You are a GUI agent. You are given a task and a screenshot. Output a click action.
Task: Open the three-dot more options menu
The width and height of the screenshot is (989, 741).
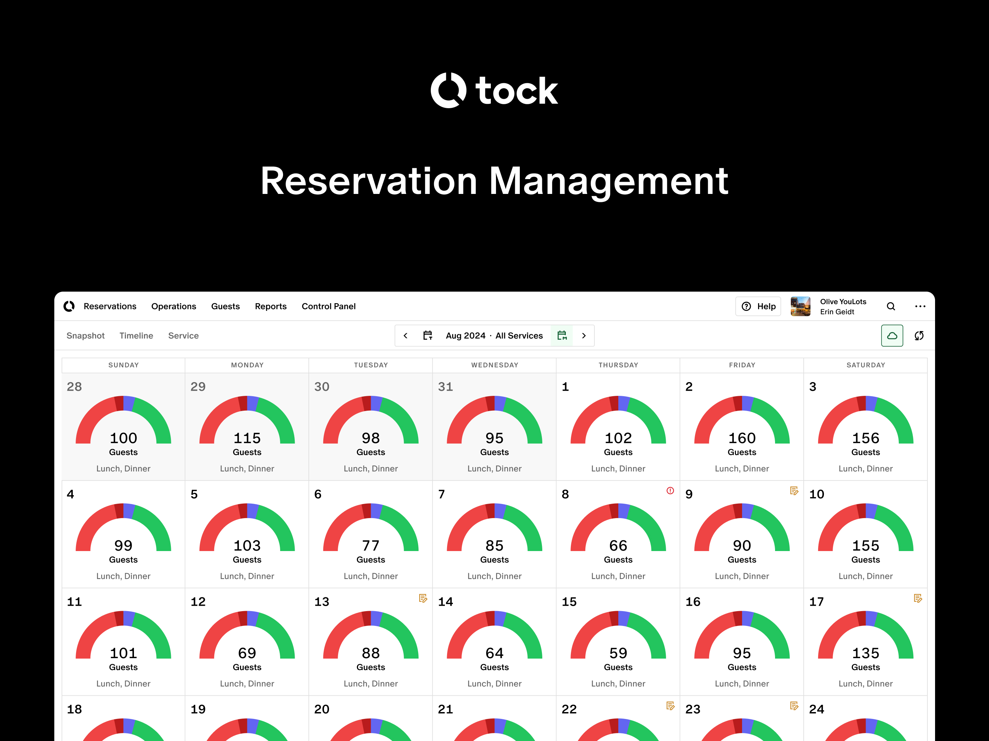[x=920, y=306]
